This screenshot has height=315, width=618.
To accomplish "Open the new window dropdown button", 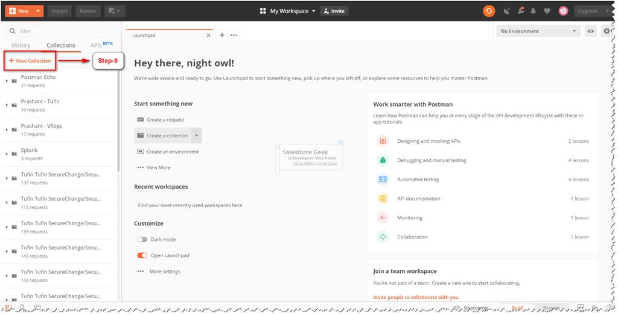I will (115, 11).
